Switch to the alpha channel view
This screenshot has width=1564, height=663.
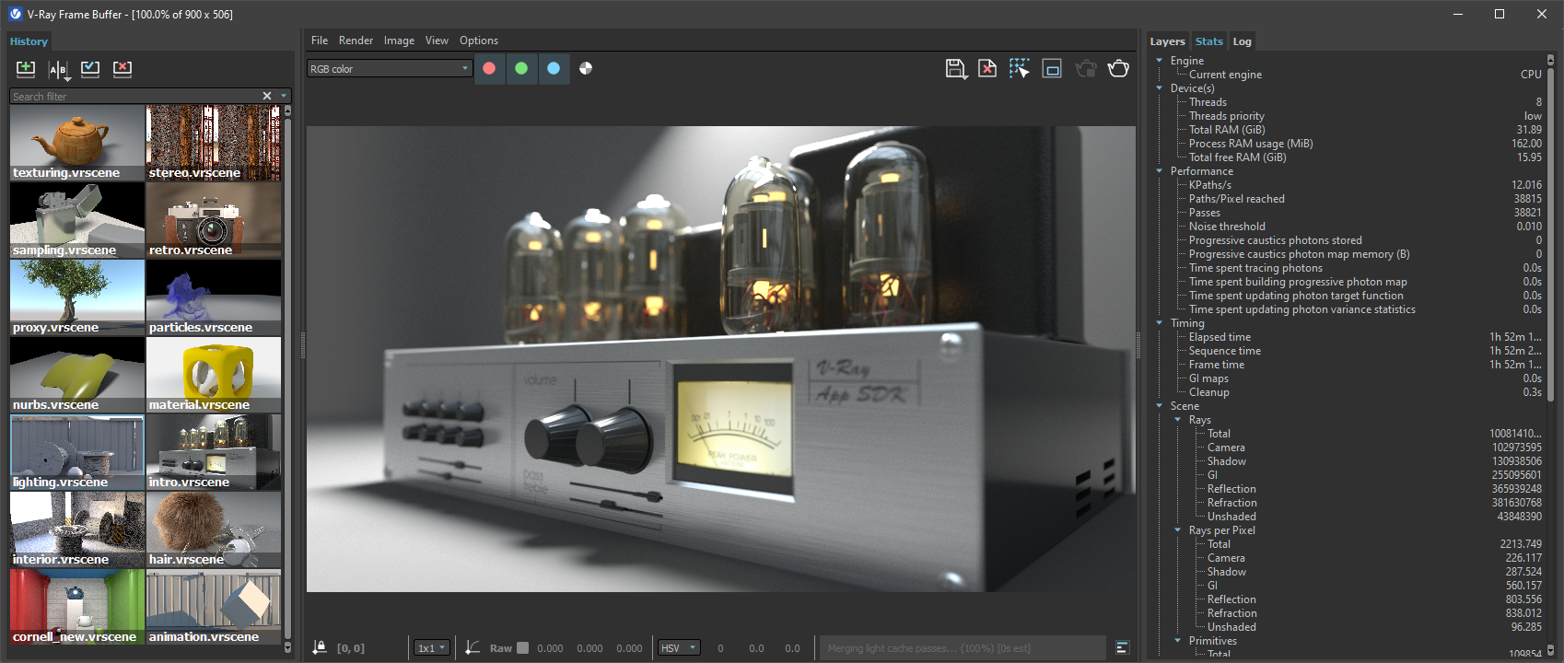[586, 68]
